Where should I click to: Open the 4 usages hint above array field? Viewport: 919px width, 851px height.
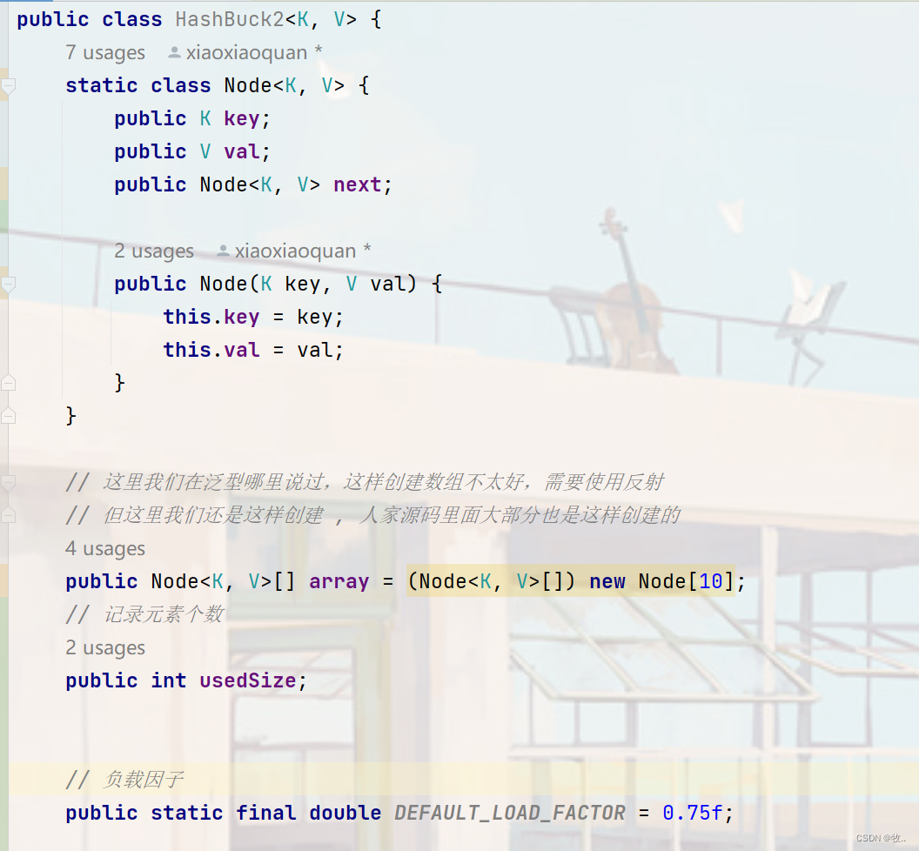click(105, 548)
